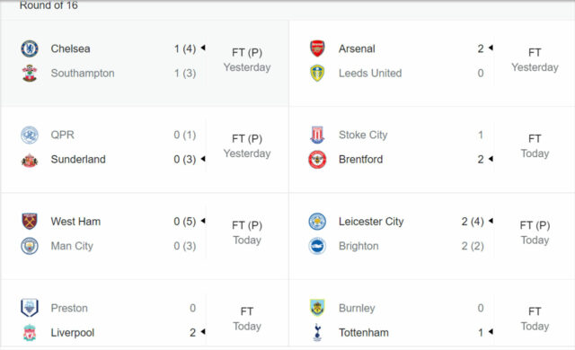Click the Man City crest
575x350 pixels.
tap(30, 246)
